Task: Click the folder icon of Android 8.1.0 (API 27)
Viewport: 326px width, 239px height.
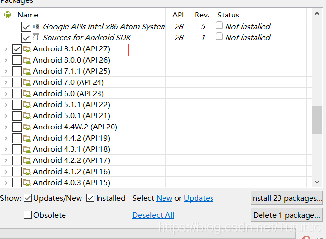Action: coord(27,49)
